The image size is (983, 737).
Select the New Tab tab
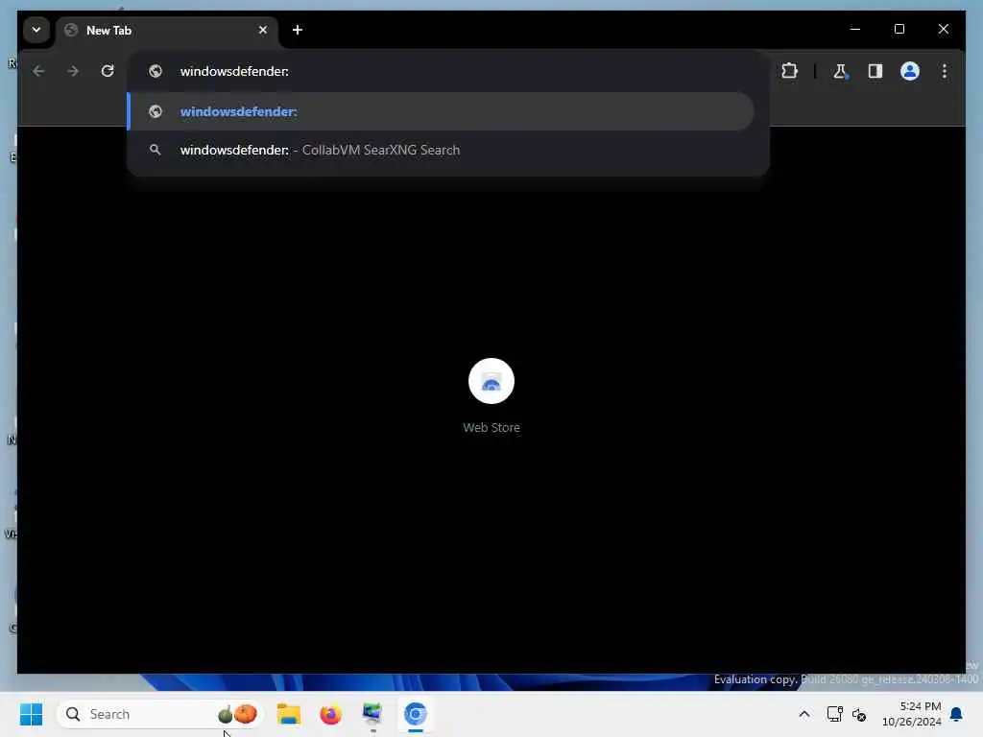click(x=167, y=30)
